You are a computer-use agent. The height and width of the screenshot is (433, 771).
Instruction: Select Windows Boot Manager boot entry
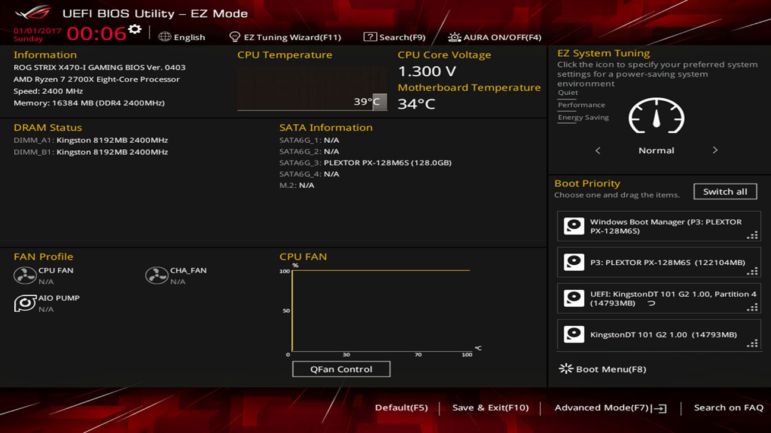pos(659,226)
